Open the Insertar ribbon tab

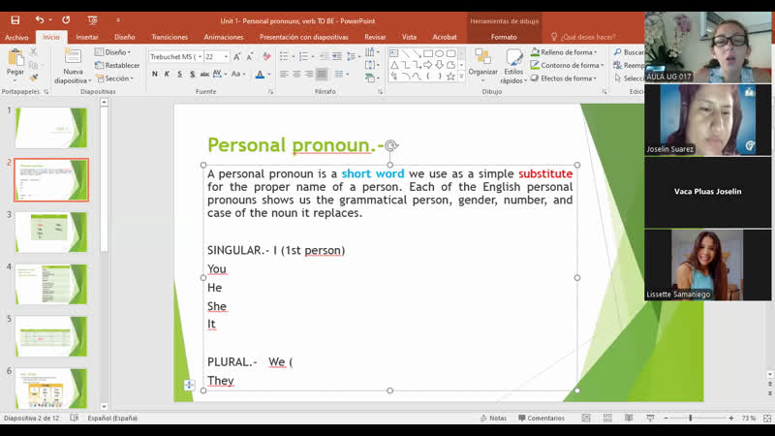[87, 37]
